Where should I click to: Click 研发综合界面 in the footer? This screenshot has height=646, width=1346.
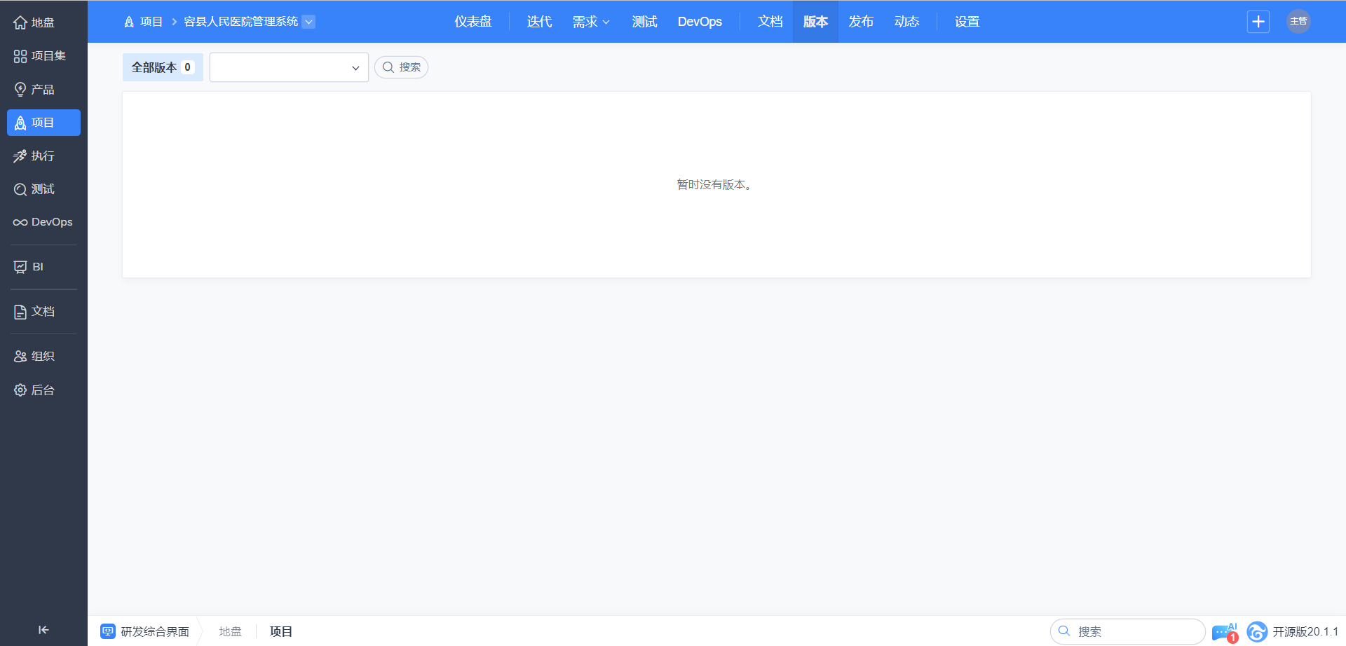155,631
